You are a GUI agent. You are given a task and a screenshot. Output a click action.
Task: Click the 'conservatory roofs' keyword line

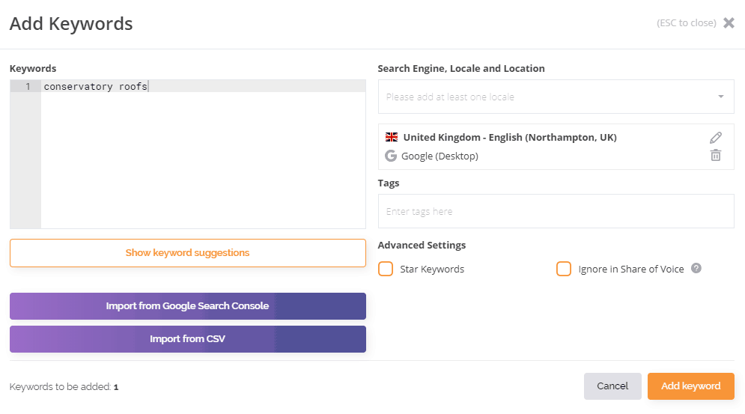96,87
